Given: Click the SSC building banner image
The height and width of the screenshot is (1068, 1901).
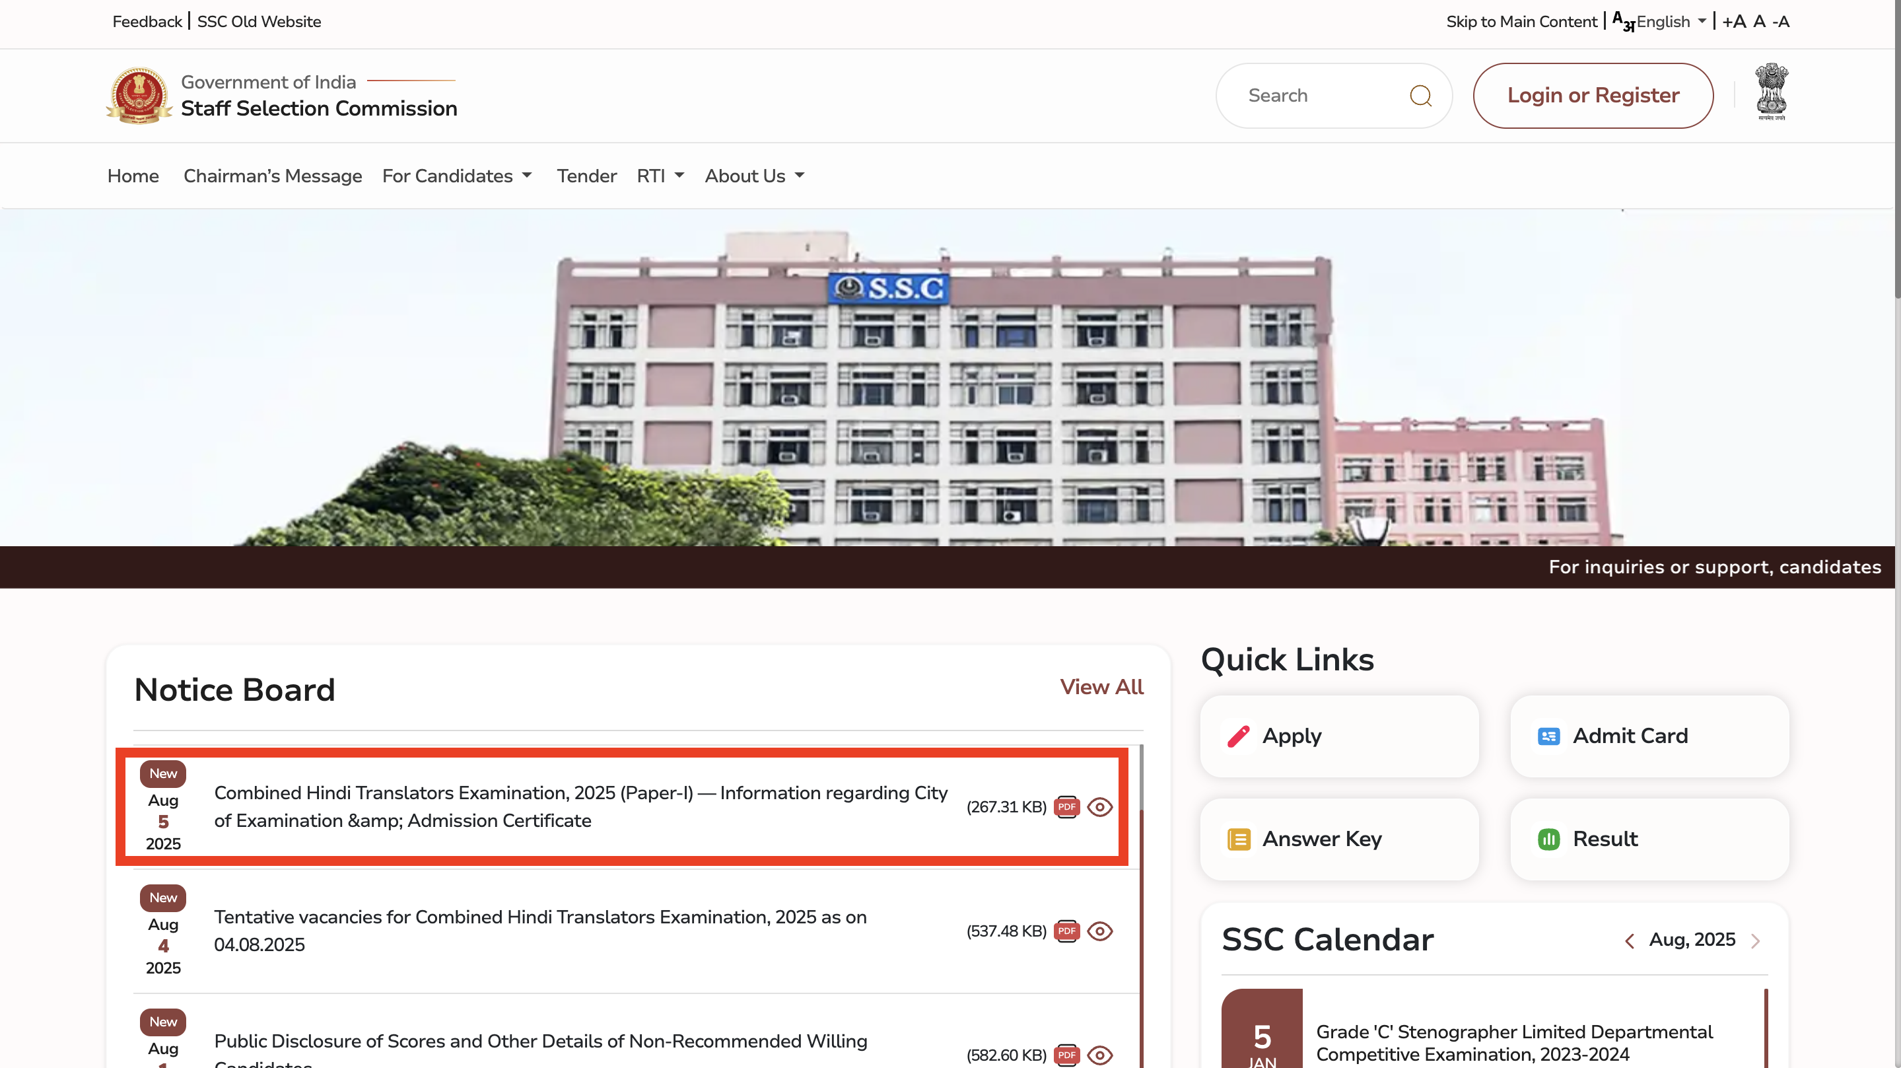Looking at the screenshot, I should pos(947,378).
